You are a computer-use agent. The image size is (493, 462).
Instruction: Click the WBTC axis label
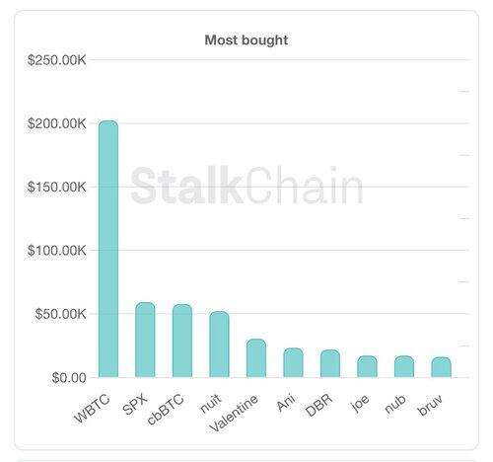click(x=92, y=409)
